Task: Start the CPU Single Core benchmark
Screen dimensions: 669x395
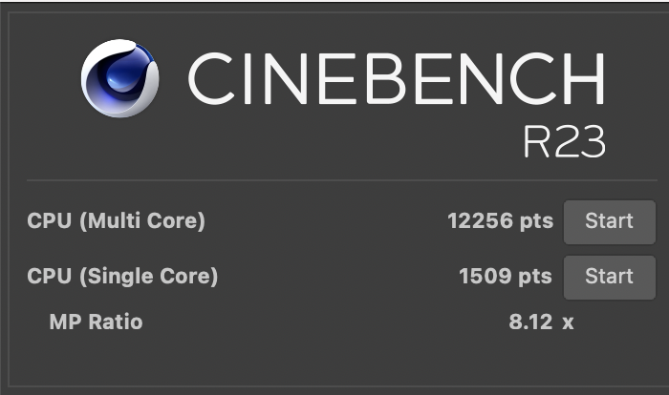Action: (x=609, y=277)
